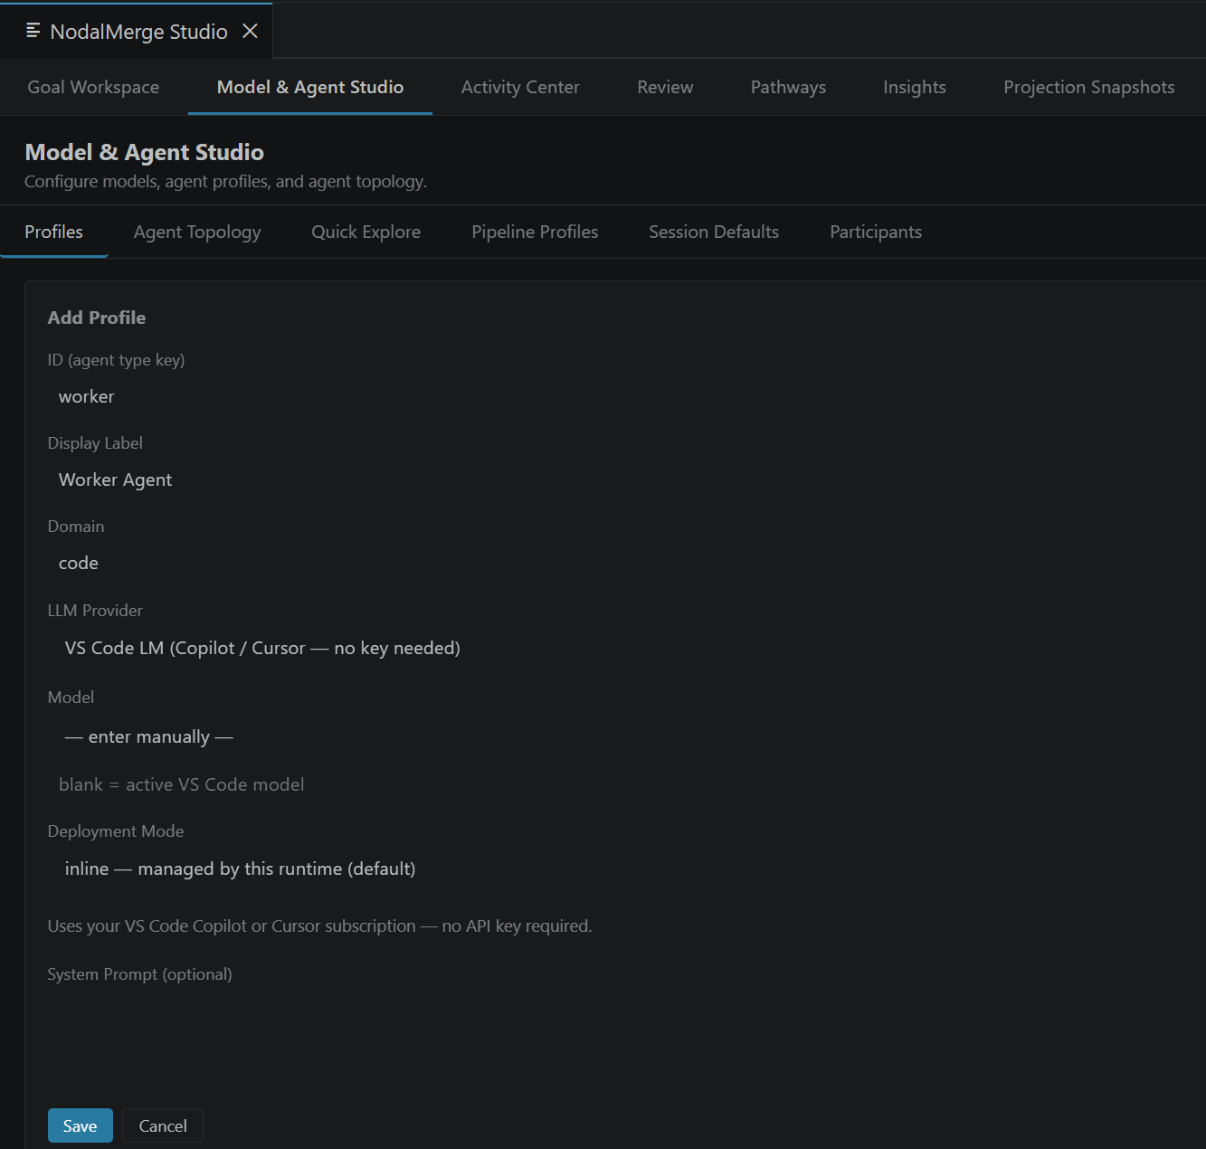Open the Projection Snapshots tab
The height and width of the screenshot is (1149, 1206).
pos(1089,87)
